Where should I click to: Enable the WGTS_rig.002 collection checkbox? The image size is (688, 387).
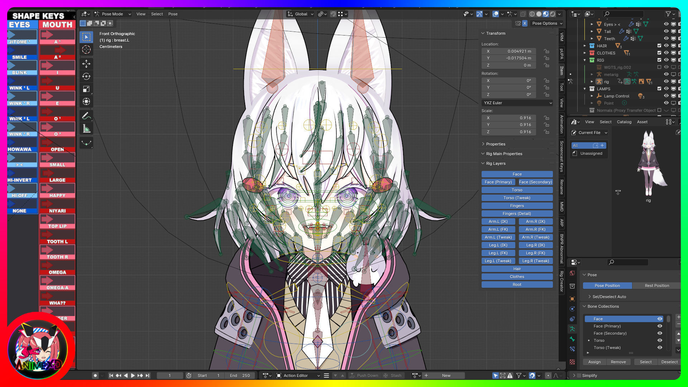(x=659, y=67)
